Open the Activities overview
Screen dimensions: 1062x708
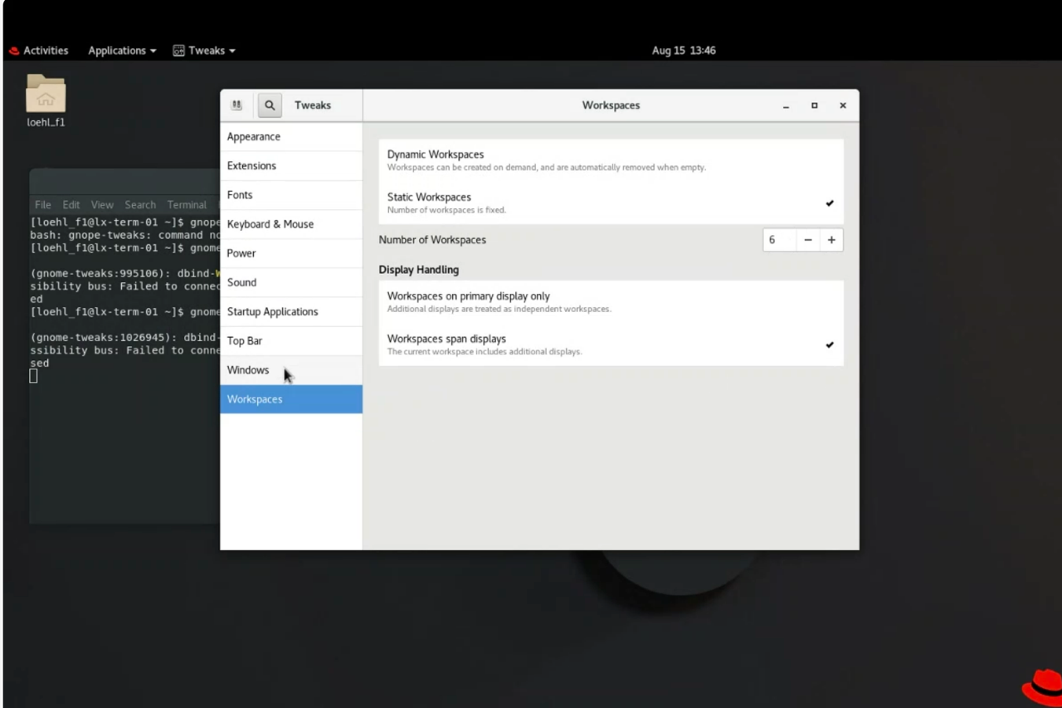pyautogui.click(x=39, y=51)
